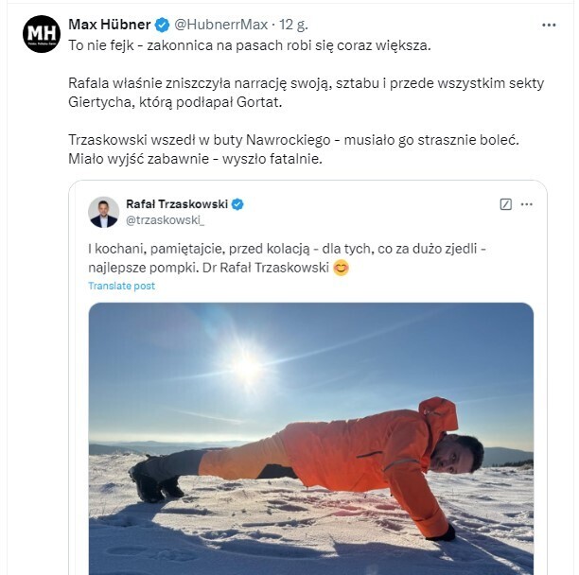Open the @trzaskowski_ handle

coord(165,220)
